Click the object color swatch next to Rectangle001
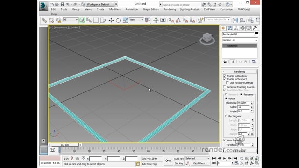 coord(256,33)
